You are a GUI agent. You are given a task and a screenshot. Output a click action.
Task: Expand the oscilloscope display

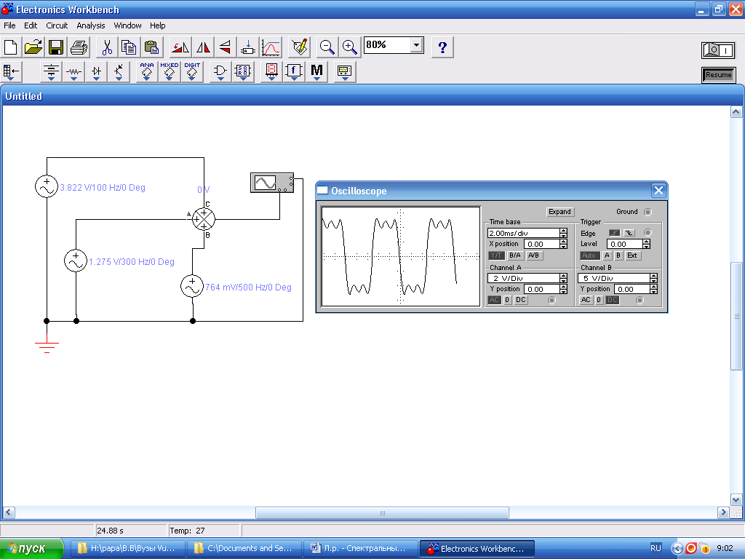pyautogui.click(x=559, y=212)
